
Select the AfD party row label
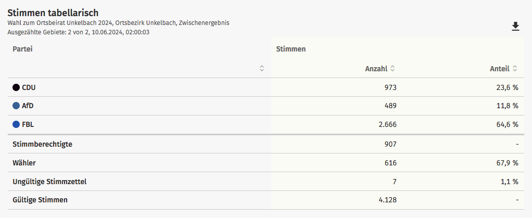coord(28,106)
